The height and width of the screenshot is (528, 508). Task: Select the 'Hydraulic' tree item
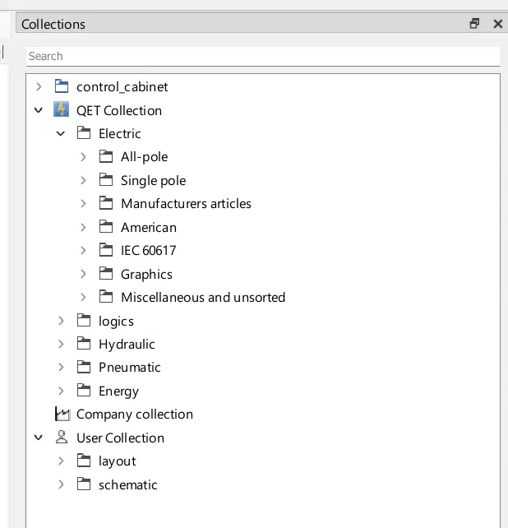127,344
